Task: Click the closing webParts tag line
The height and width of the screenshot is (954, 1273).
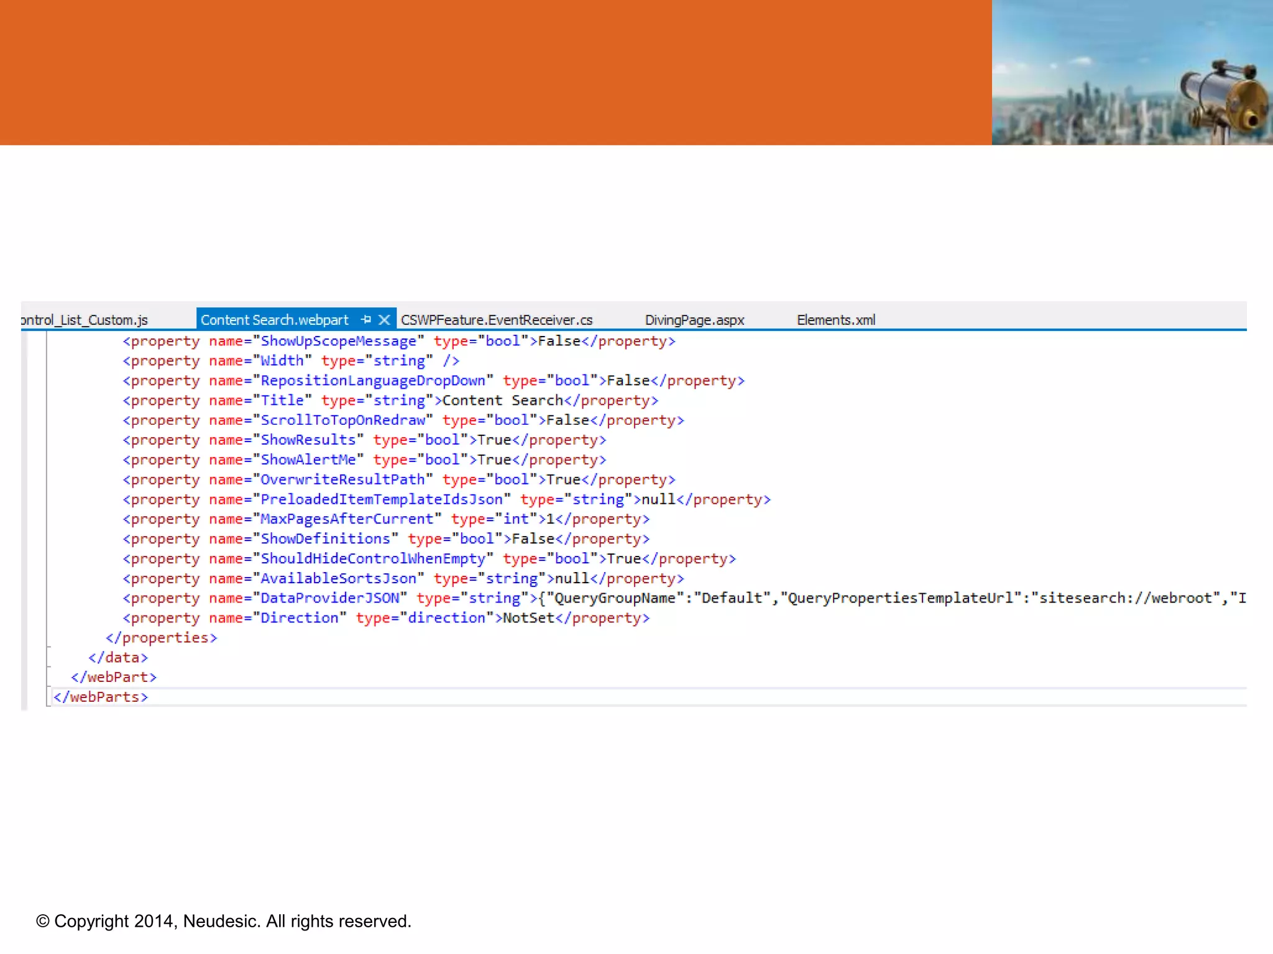Action: pyautogui.click(x=101, y=697)
